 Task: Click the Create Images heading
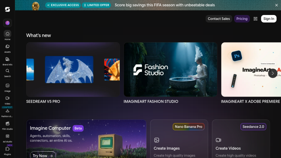pyautogui.click(x=167, y=148)
